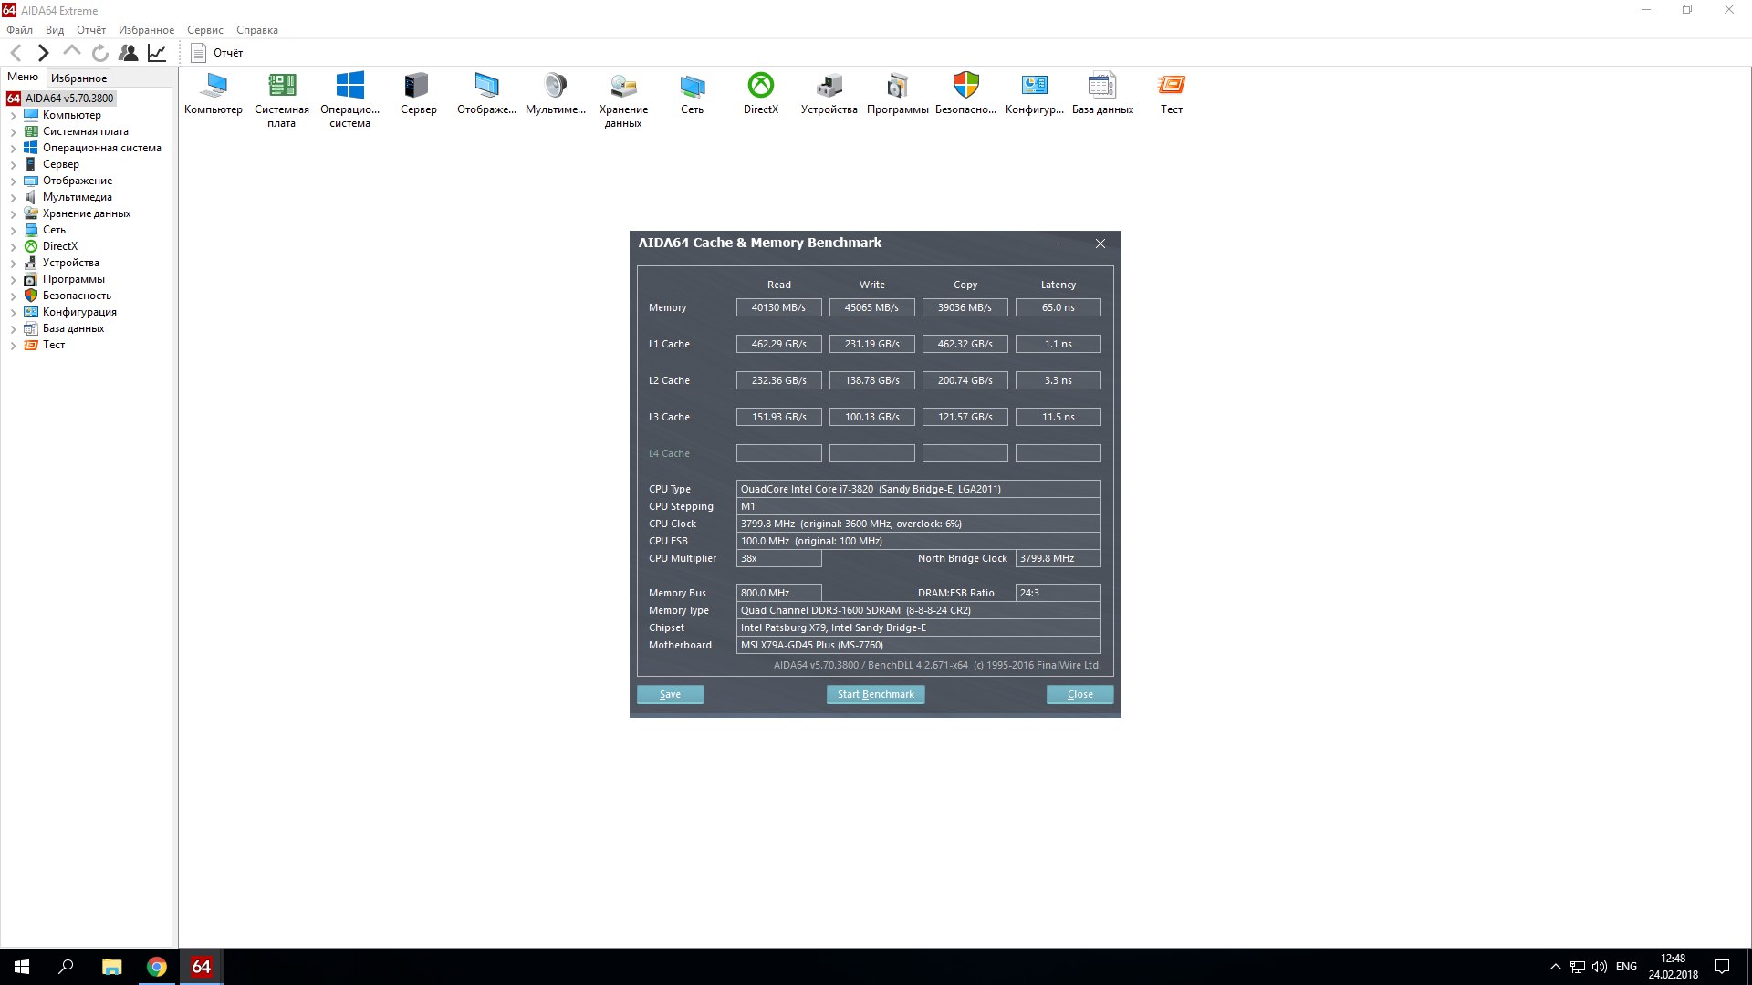Screen dimensions: 1752x985
Task: Open the Мультимедиа speaker icon
Action: (x=555, y=86)
